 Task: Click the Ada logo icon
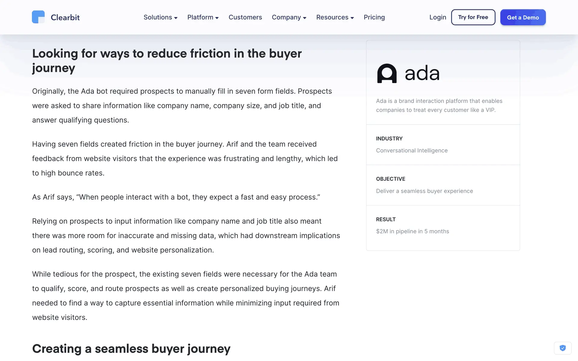(x=387, y=73)
